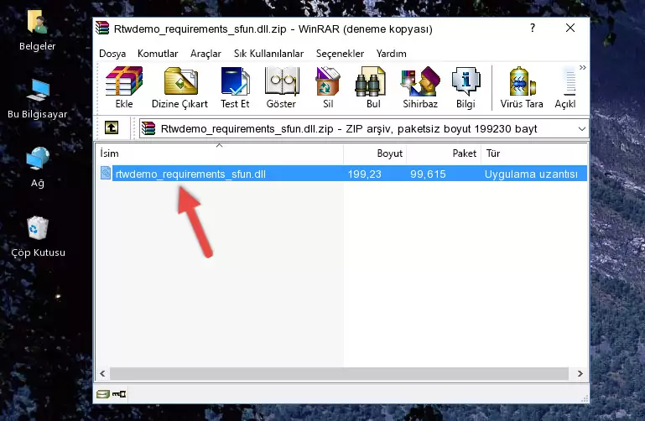Open the Bul find tool
The image size is (645, 421).
point(373,87)
